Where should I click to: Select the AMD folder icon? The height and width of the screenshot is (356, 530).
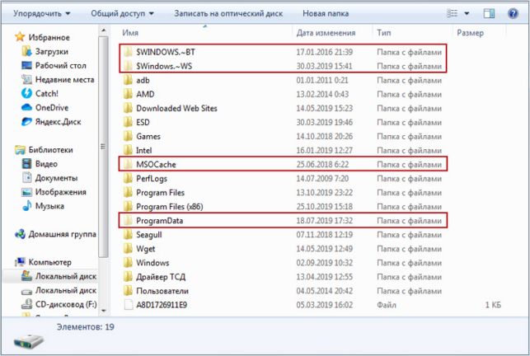[128, 94]
